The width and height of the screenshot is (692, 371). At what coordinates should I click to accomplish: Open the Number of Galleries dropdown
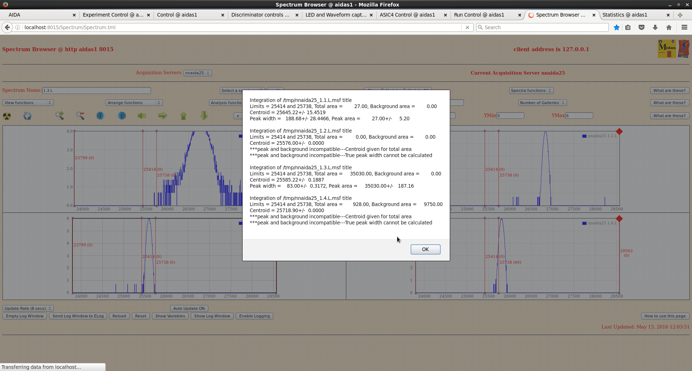542,103
